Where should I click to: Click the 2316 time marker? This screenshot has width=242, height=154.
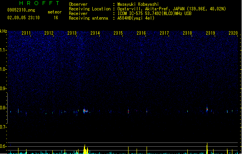(141, 33)
